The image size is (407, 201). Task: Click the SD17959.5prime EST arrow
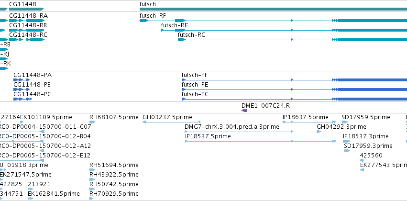pos(345,122)
